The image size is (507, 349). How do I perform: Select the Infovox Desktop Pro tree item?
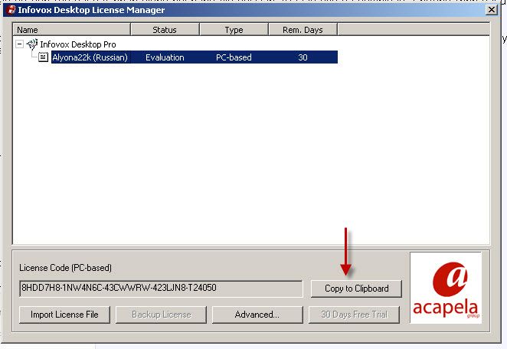coord(77,44)
